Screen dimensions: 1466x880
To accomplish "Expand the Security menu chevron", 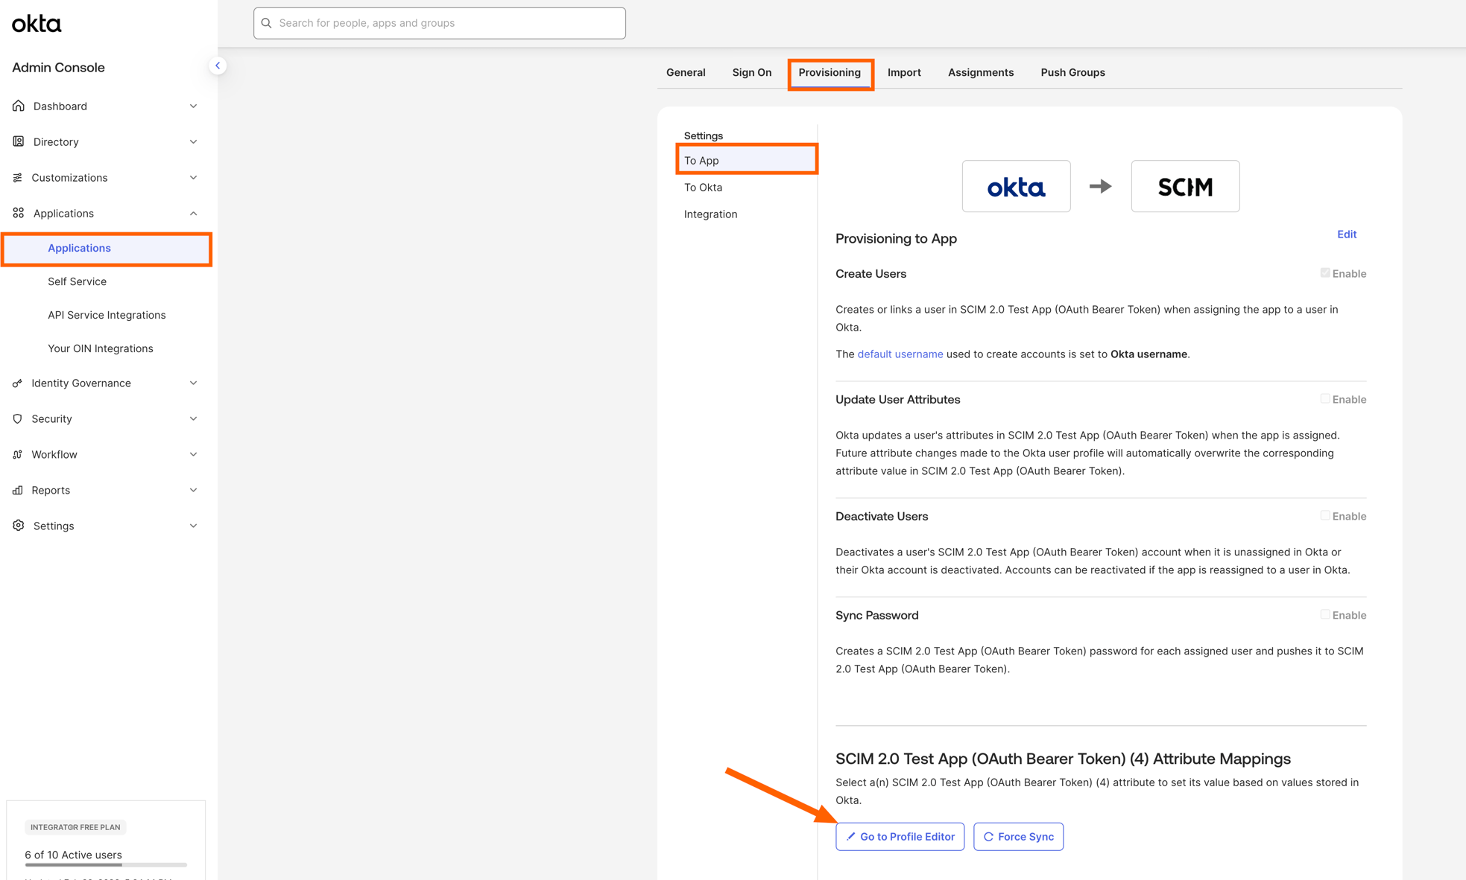I will tap(193, 418).
